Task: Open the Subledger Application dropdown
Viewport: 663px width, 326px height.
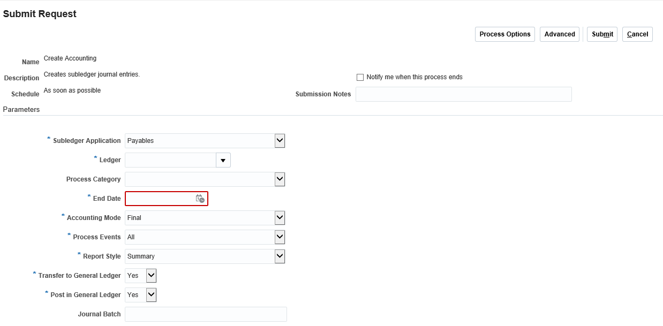Action: [279, 140]
